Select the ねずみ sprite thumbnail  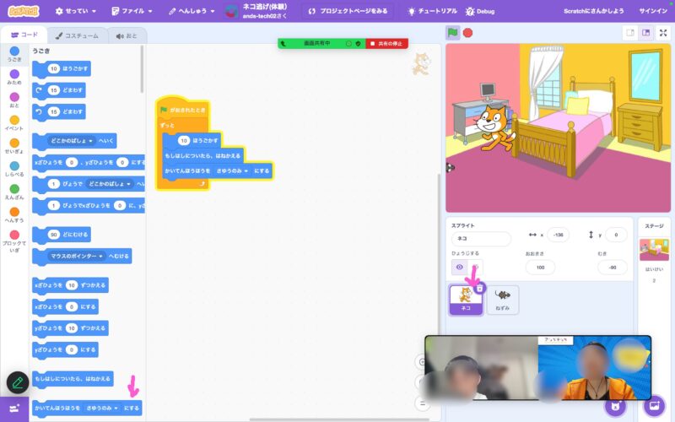[503, 299]
